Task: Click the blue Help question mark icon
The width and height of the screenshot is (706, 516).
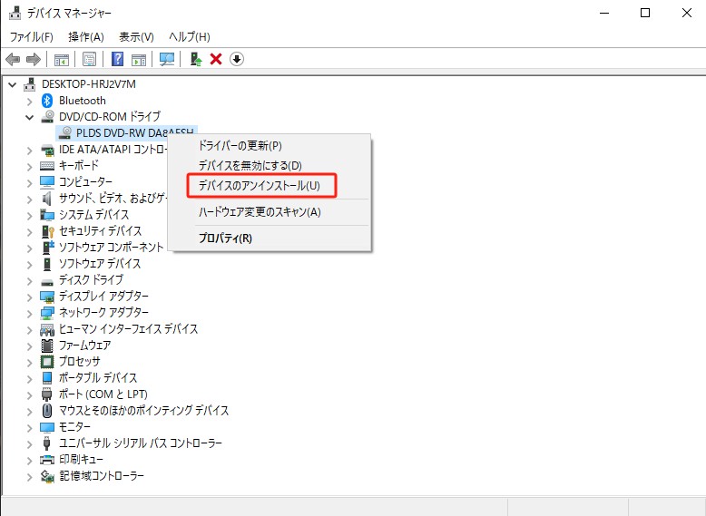Action: [x=117, y=59]
